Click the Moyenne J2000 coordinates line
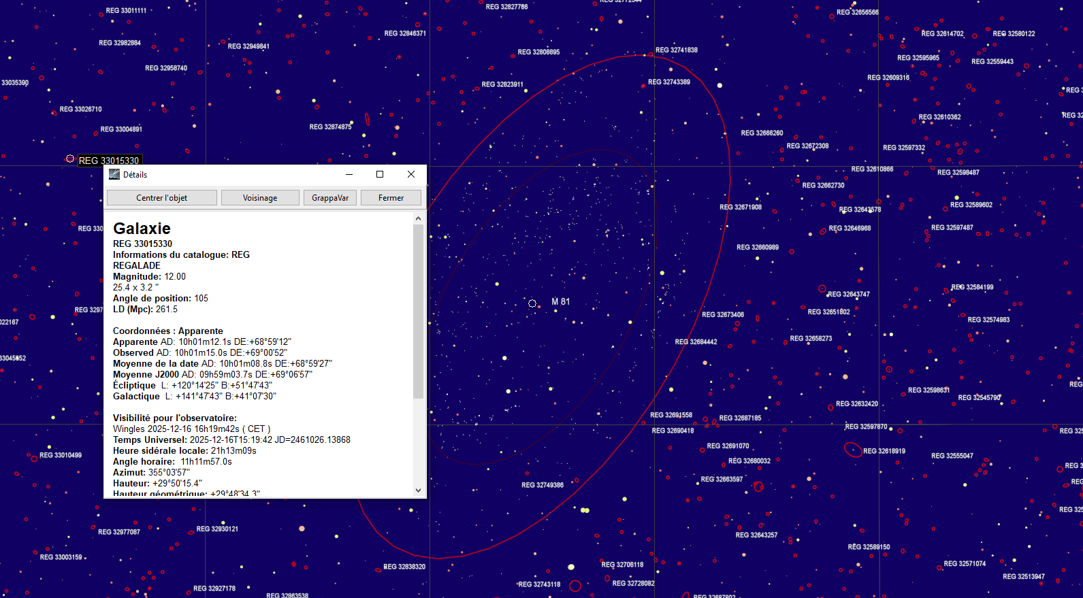 212,374
